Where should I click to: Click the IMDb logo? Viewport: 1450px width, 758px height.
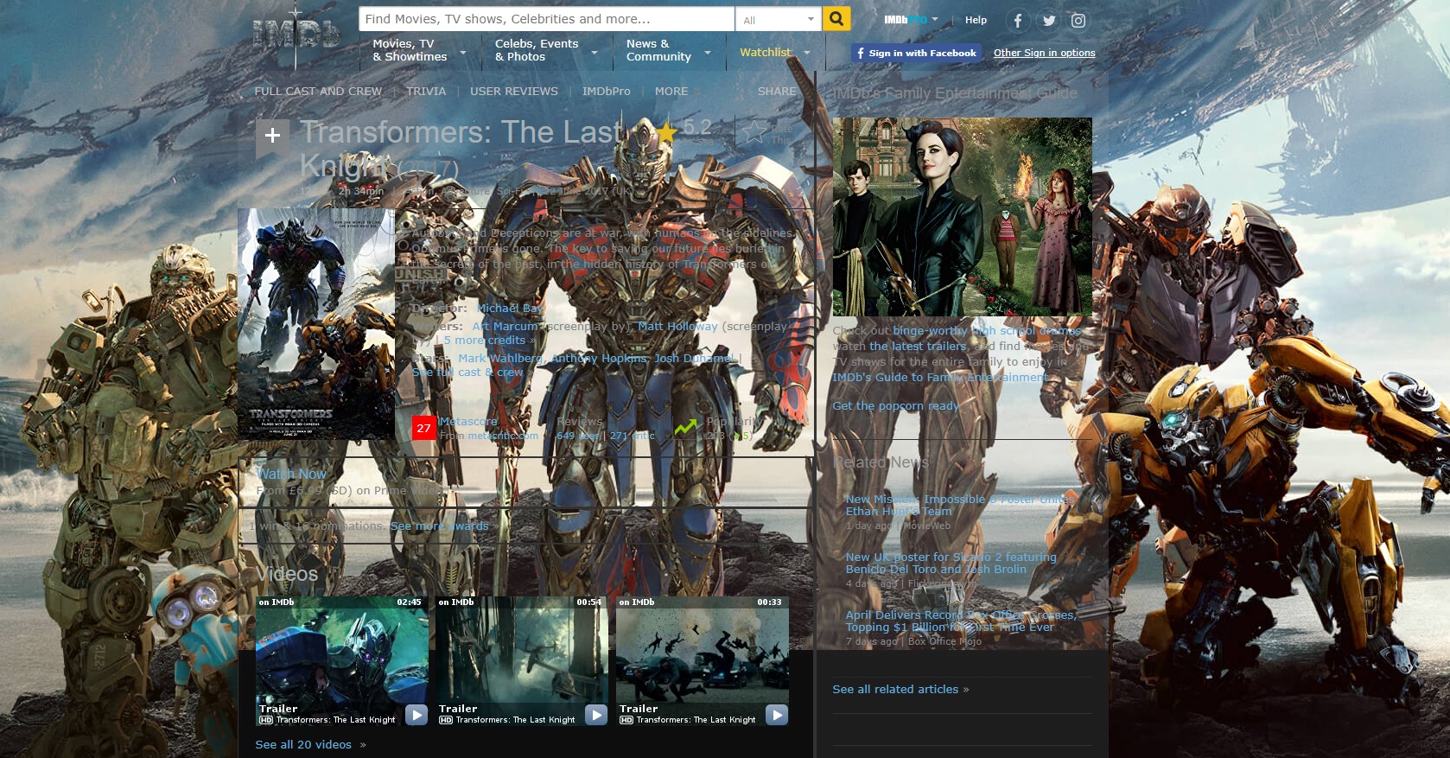pyautogui.click(x=296, y=35)
